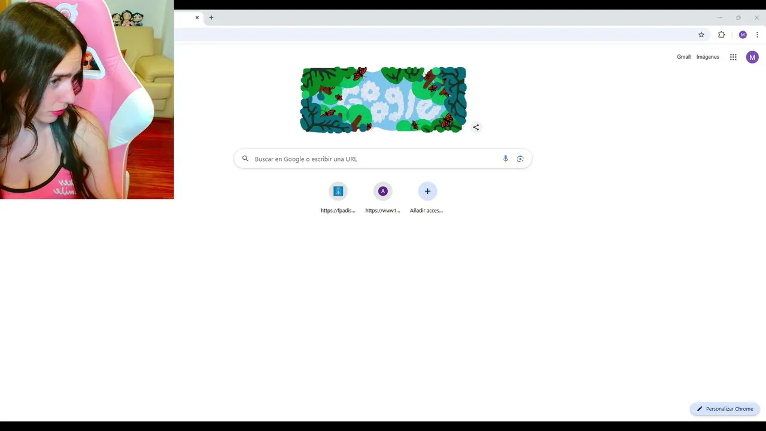Open Chrome profile avatar in toolbar

pos(743,35)
